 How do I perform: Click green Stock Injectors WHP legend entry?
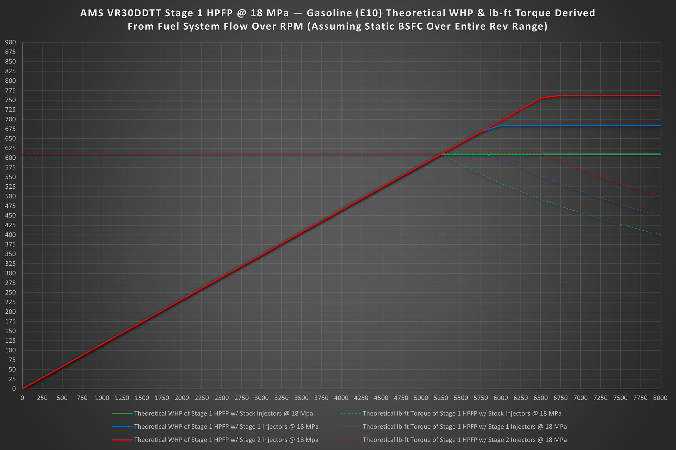[x=223, y=414]
